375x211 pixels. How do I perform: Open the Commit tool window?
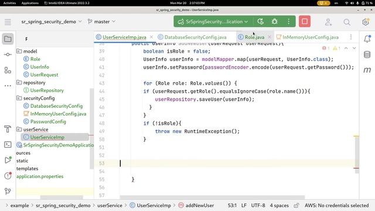pos(8,55)
